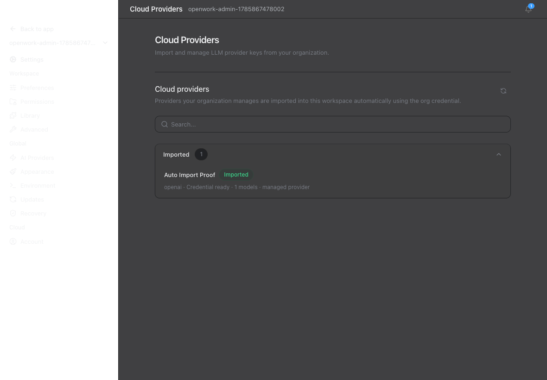Click the Imported count badge showing 1
Screen dimensions: 547x380
201,154
